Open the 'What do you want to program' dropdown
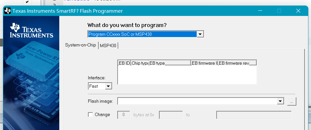Viewport: 311px width, 130px height. (x=201, y=34)
